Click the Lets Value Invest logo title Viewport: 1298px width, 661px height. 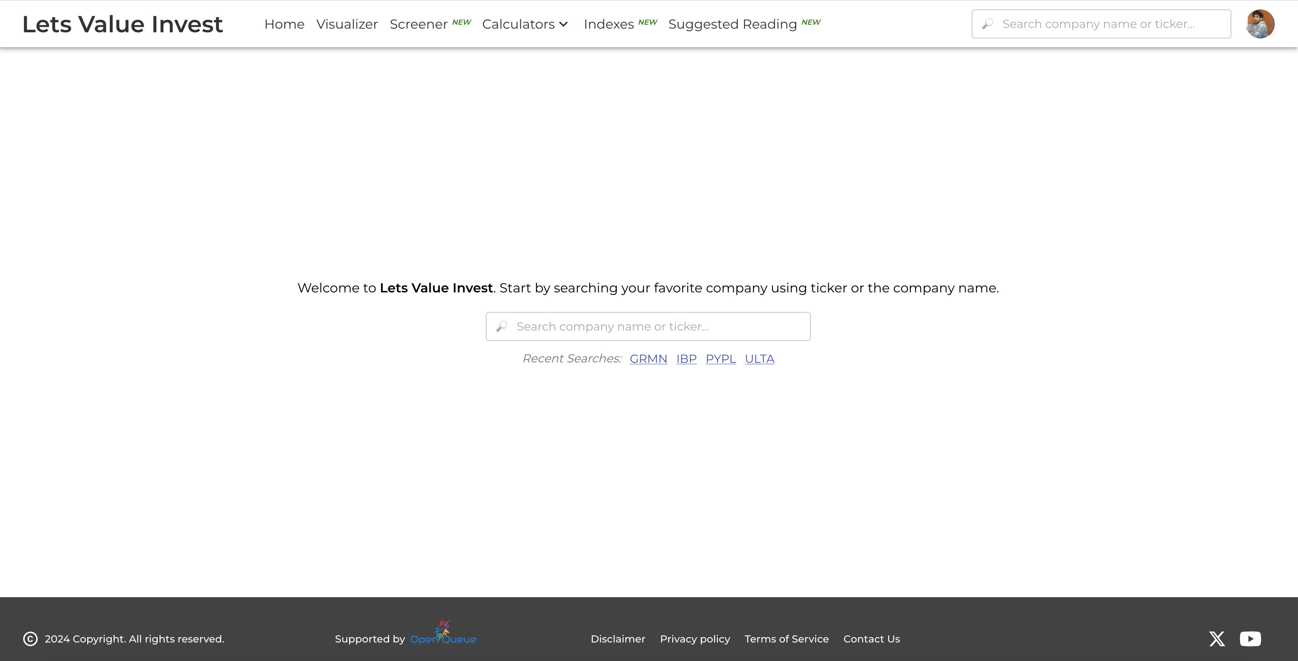click(123, 24)
